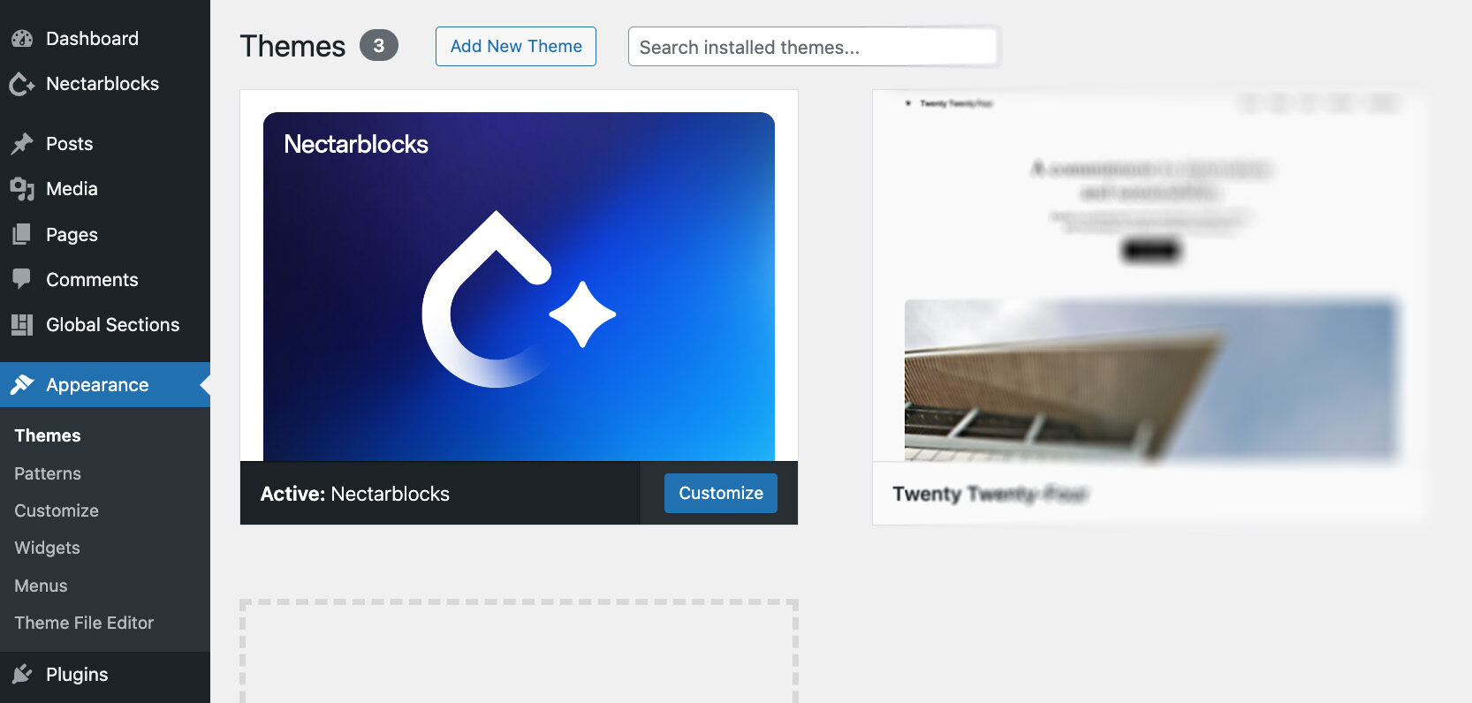The height and width of the screenshot is (703, 1472).
Task: Select the Themes submenu link
Action: click(x=48, y=435)
